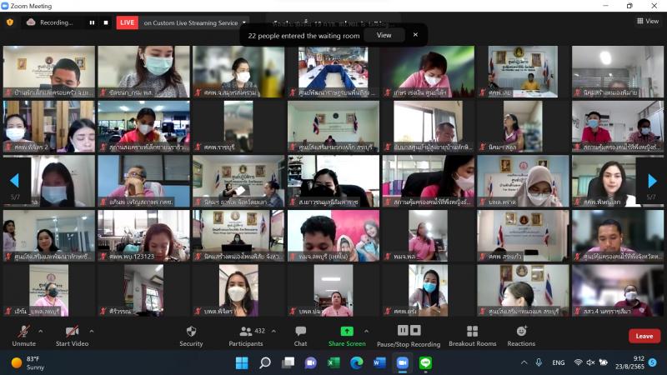The height and width of the screenshot is (375, 667).
Task: Open the Chat panel
Action: click(300, 336)
